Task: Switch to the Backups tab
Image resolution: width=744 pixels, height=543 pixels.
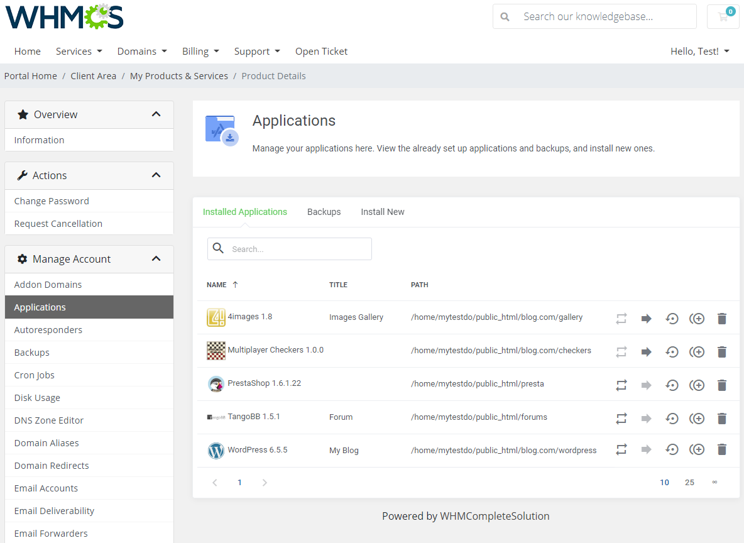Action: 324,212
